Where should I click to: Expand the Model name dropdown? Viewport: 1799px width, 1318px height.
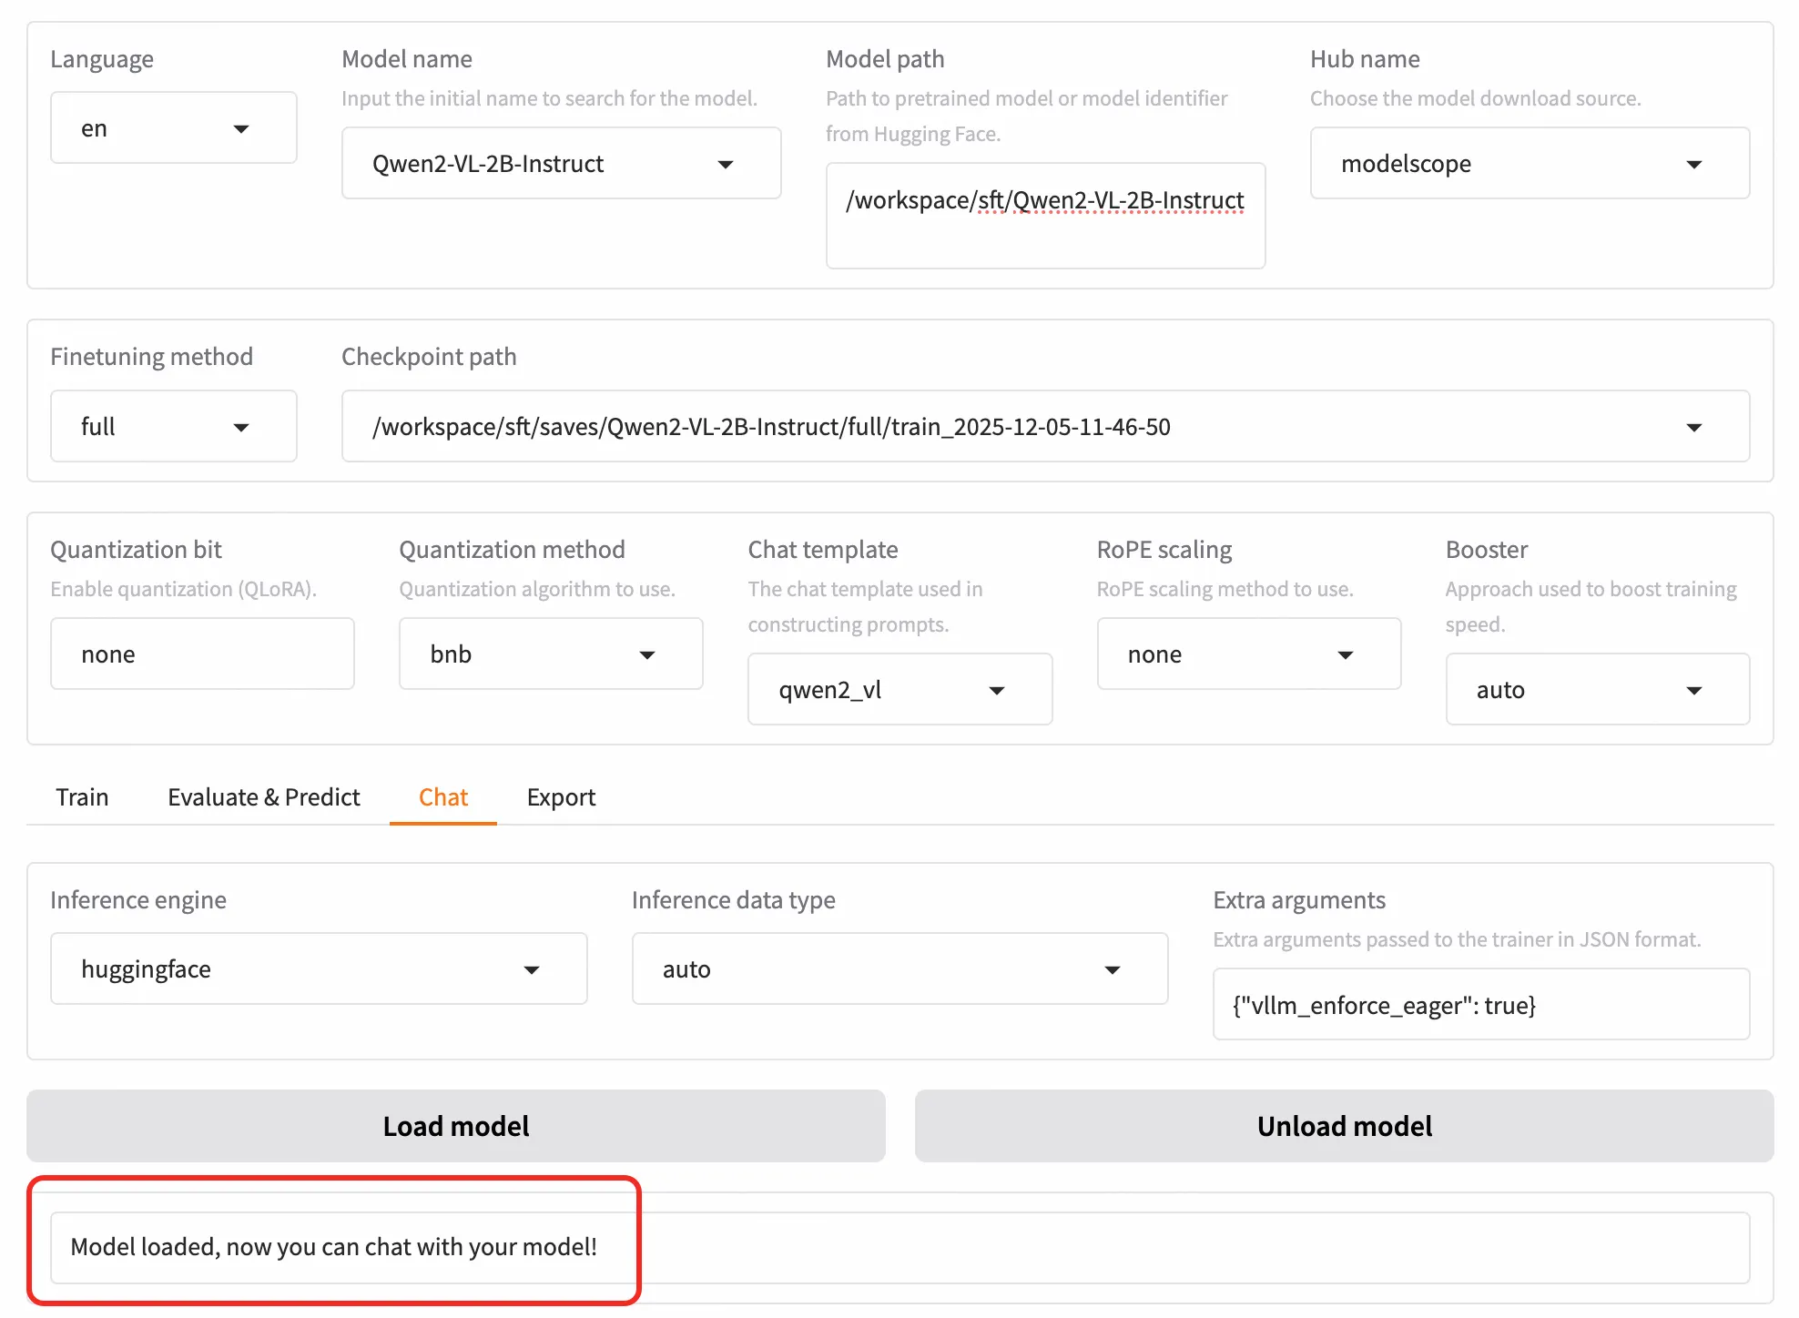(561, 164)
